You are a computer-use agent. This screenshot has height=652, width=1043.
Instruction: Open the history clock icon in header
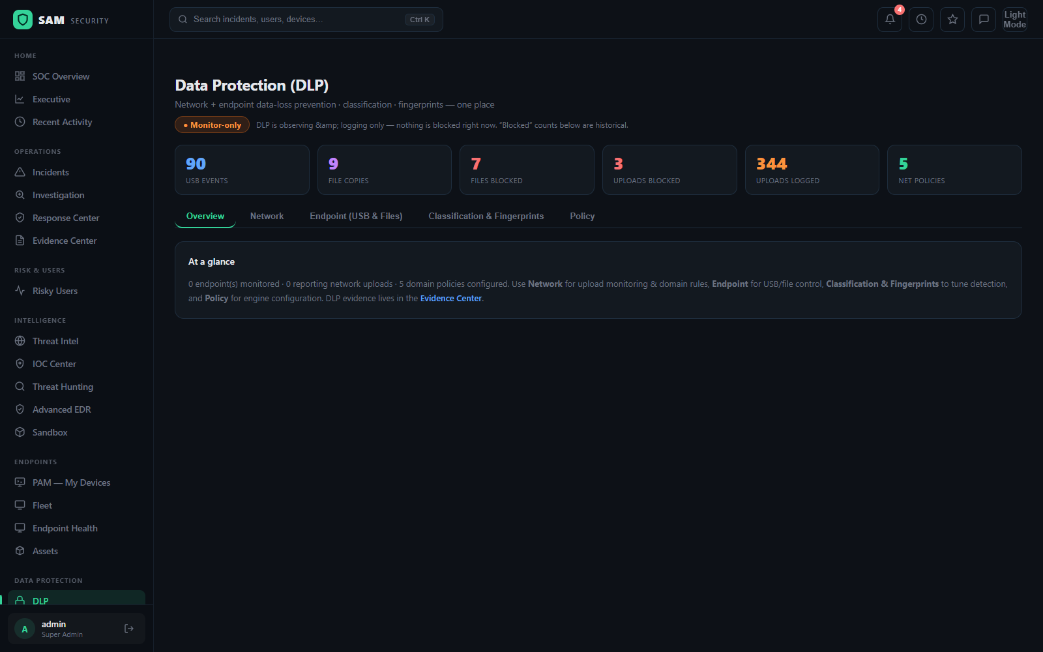pos(921,20)
